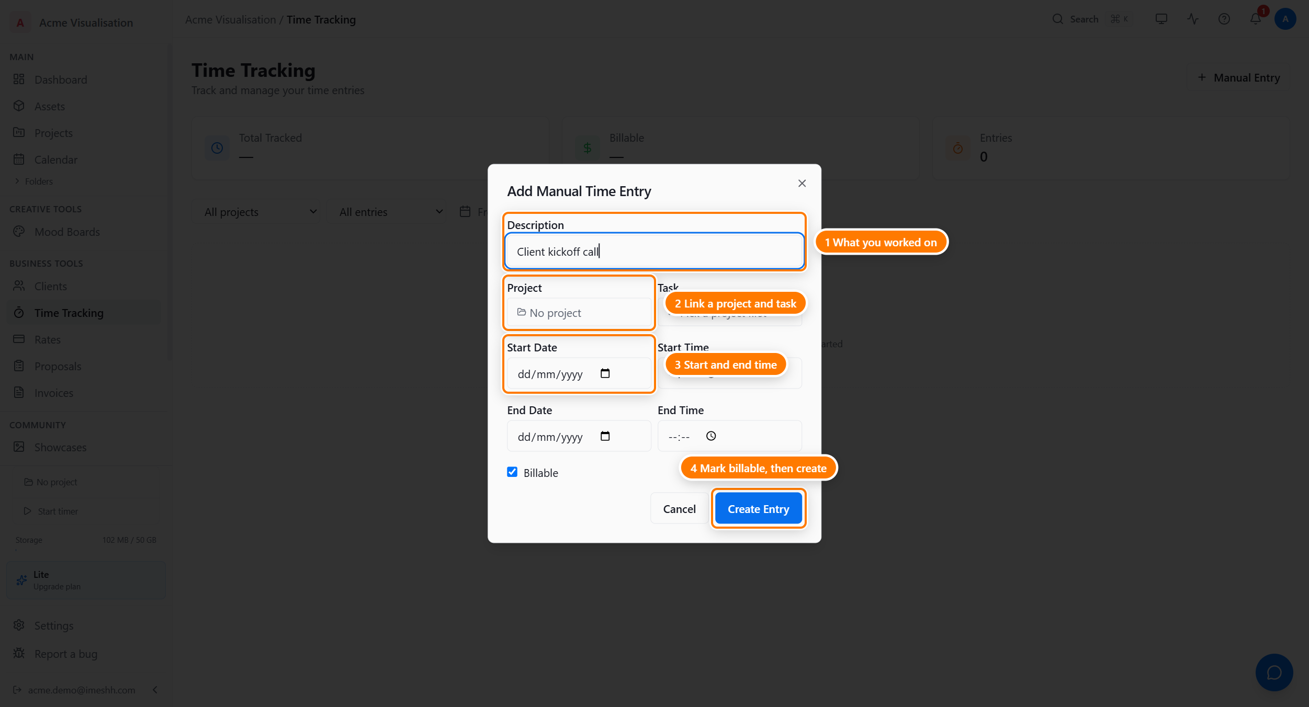Open Clients in the sidebar
This screenshot has width=1309, height=707.
(85, 286)
